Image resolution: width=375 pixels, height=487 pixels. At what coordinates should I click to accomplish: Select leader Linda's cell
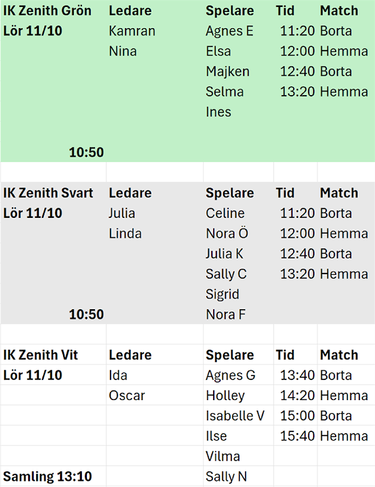pos(125,233)
